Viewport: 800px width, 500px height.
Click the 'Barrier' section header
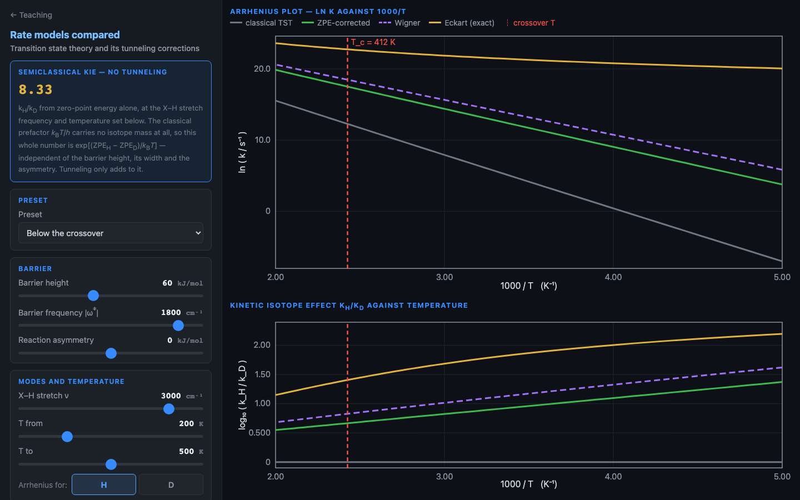(x=35, y=268)
